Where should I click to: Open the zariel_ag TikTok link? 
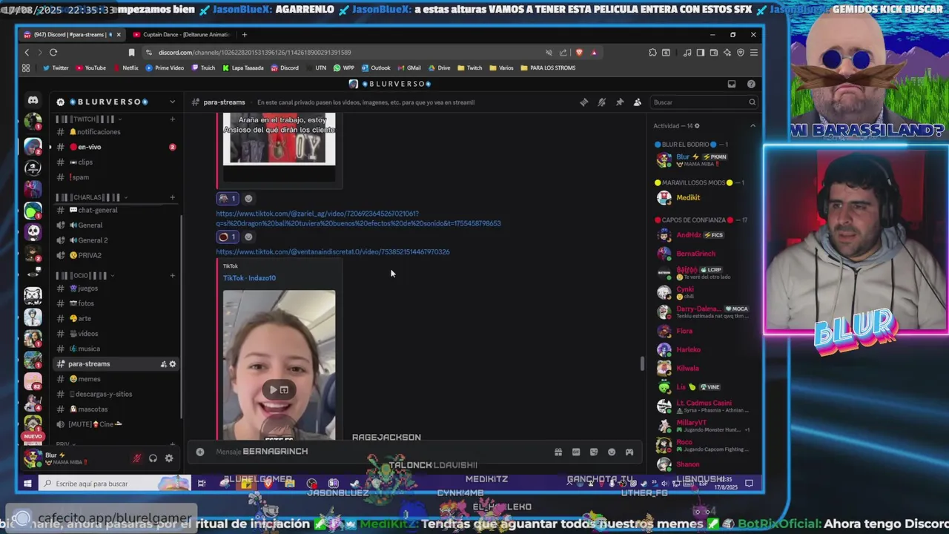[x=358, y=218]
